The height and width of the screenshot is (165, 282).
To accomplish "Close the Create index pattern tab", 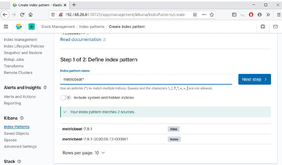I will tap(65, 5).
